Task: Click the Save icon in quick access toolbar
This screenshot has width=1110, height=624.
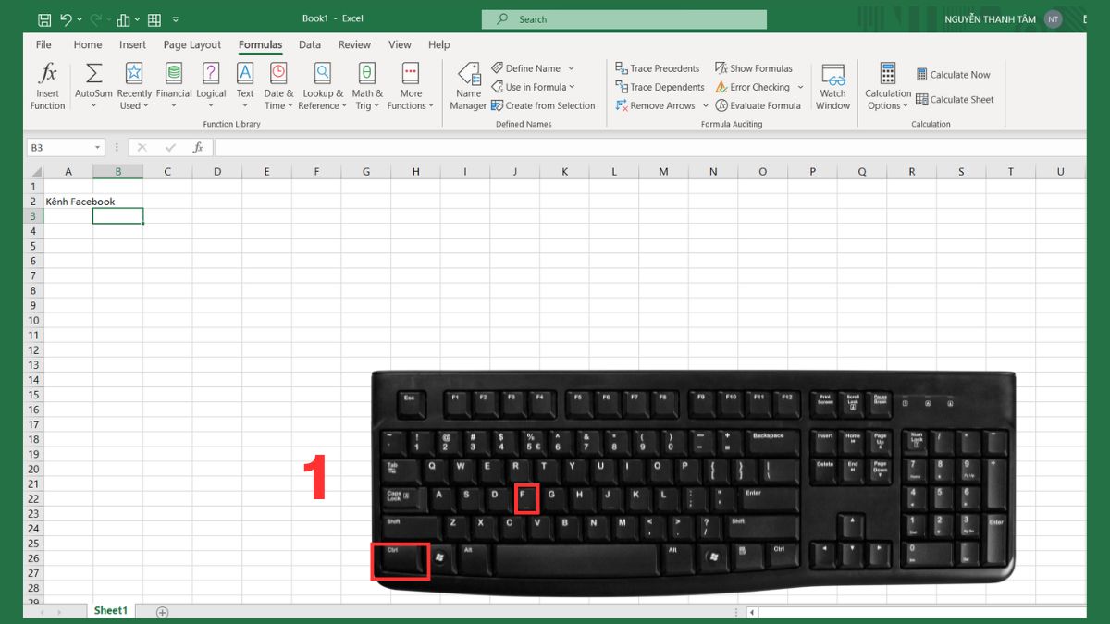Action: coord(44,18)
